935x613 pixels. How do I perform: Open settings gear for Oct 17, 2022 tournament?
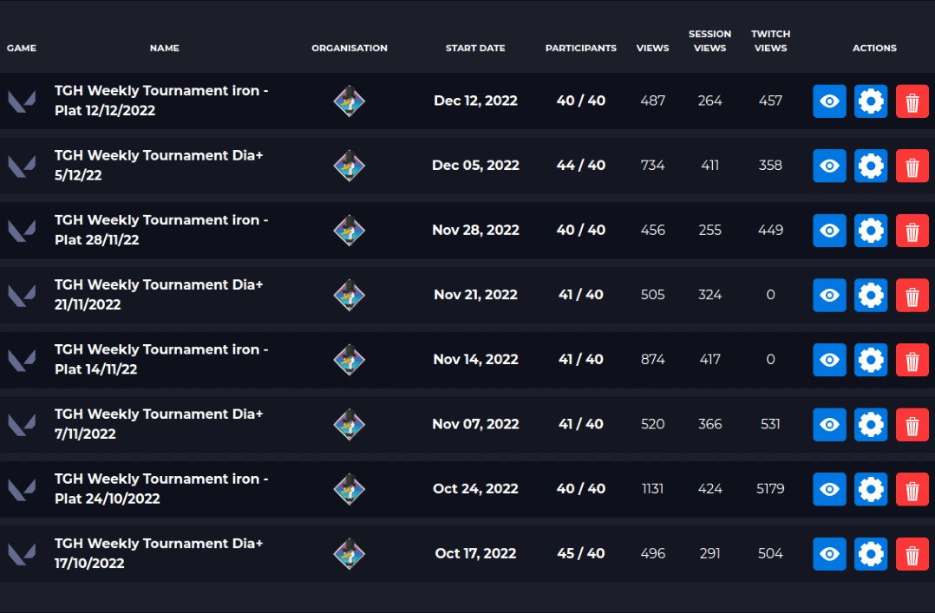(871, 554)
